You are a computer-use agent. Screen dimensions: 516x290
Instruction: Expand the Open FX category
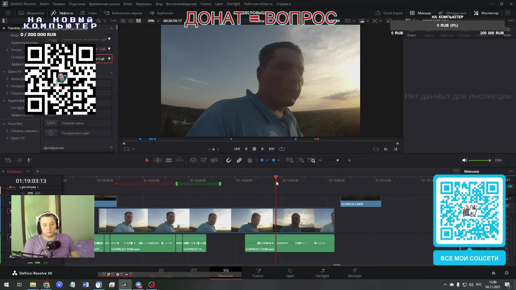[x=4, y=71]
